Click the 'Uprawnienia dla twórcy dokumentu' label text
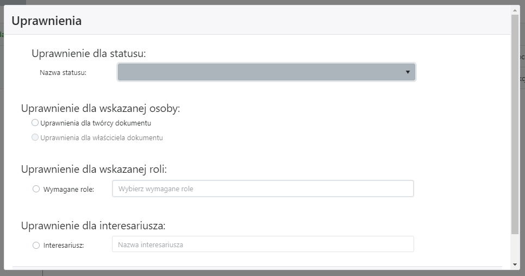Screen dimensions: 525x276 coord(96,123)
